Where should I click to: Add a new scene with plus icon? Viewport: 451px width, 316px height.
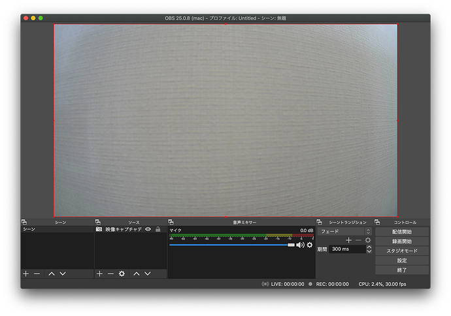(26, 274)
